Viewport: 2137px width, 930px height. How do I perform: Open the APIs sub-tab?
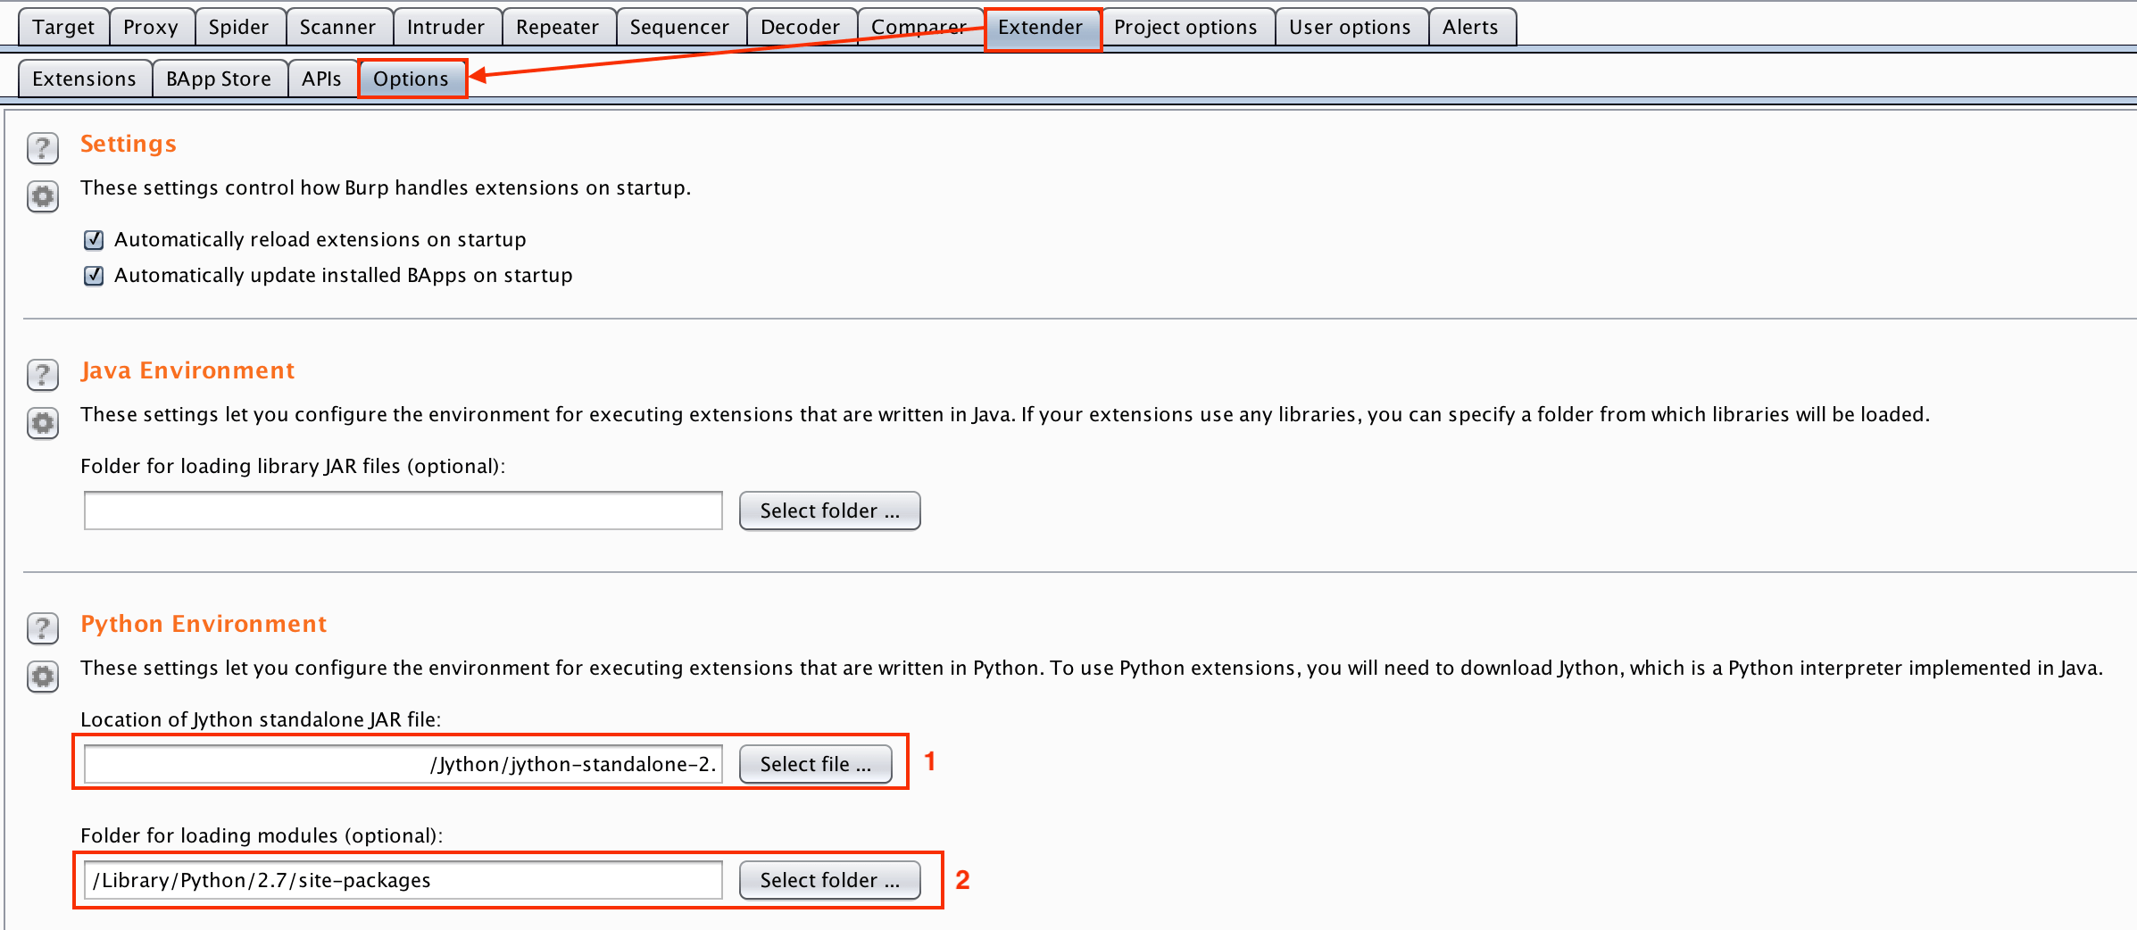pyautogui.click(x=321, y=79)
